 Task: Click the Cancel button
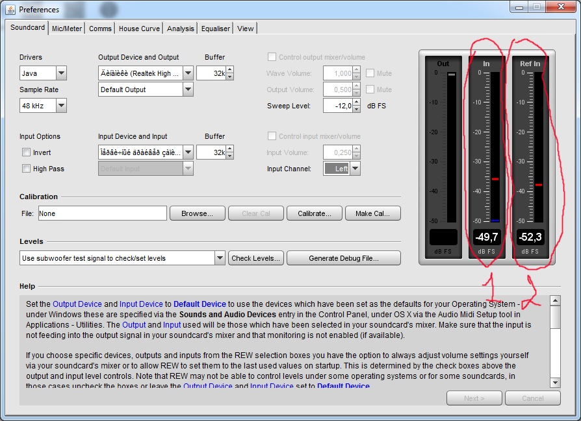532,398
